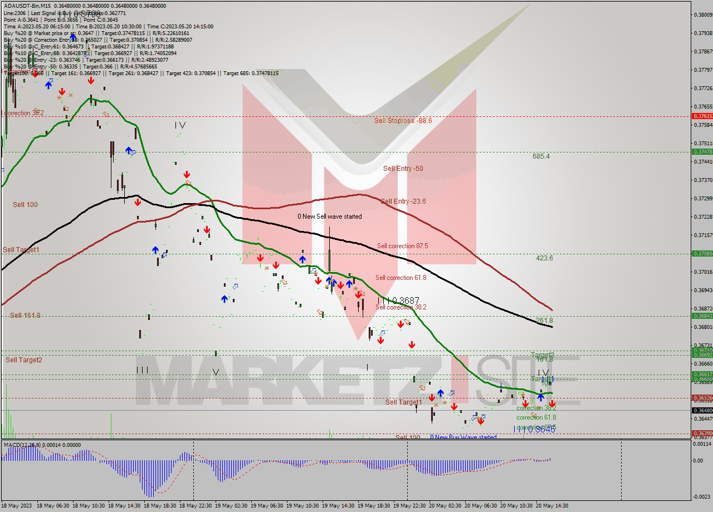Click the '20 May 06:30' time label
This screenshot has width=713, height=512.
[481, 505]
